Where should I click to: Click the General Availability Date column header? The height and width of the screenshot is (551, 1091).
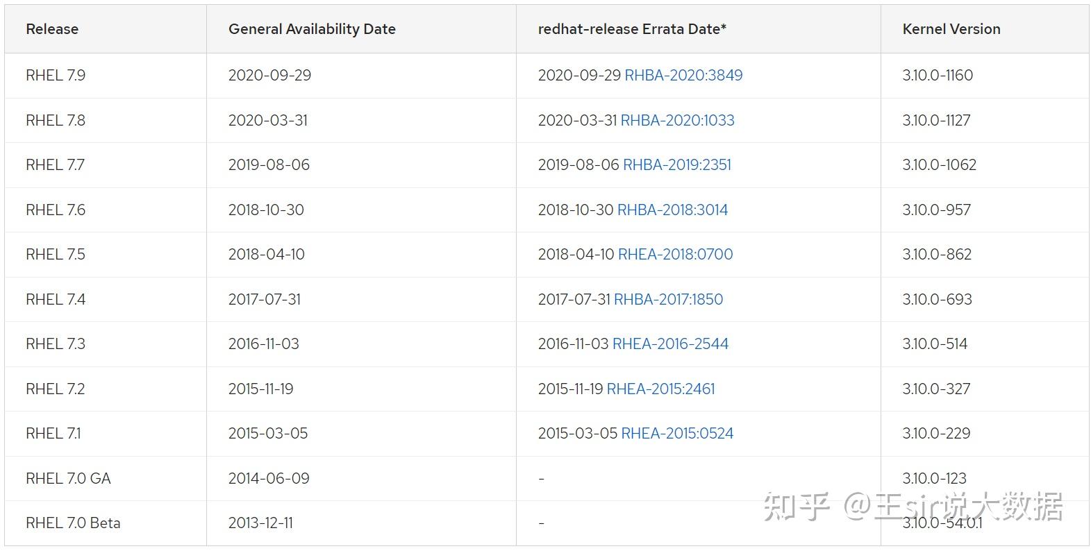tap(312, 29)
